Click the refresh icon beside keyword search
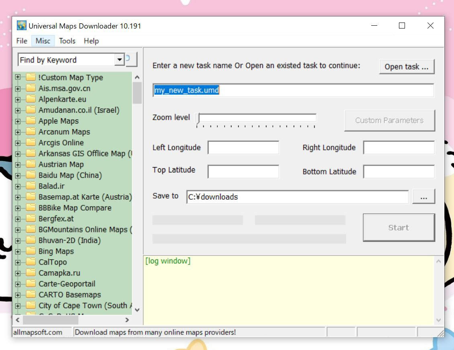454x350 pixels. pos(131,59)
